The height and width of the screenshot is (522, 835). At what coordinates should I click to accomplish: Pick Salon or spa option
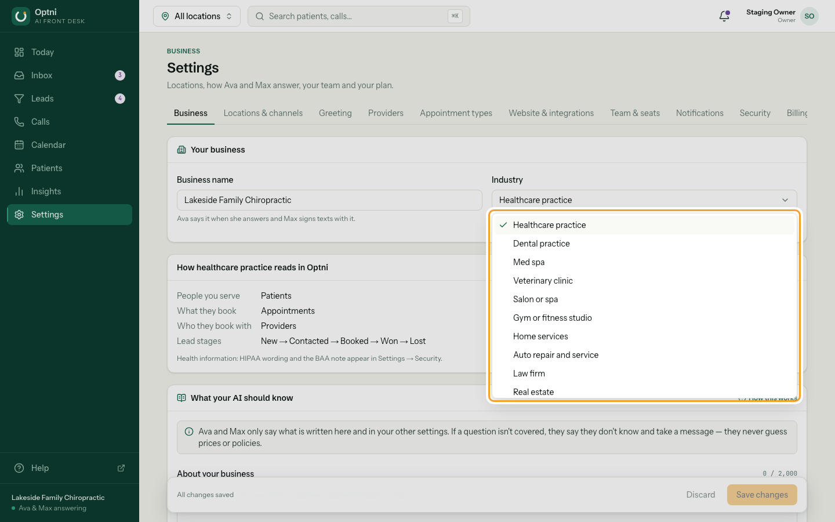click(644, 299)
